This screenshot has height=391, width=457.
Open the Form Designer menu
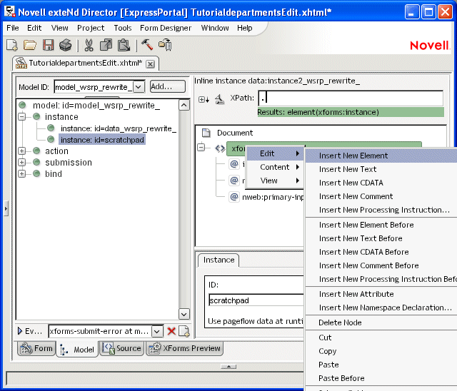[x=166, y=28]
